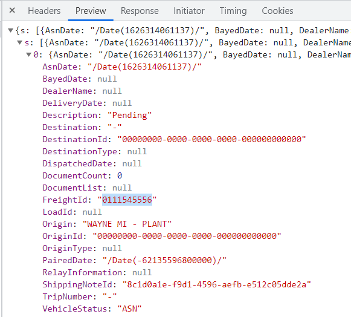Screen dimensions: 351x317
Task: Click the highlighted FreightId value 0111545556
Action: [x=127, y=200]
